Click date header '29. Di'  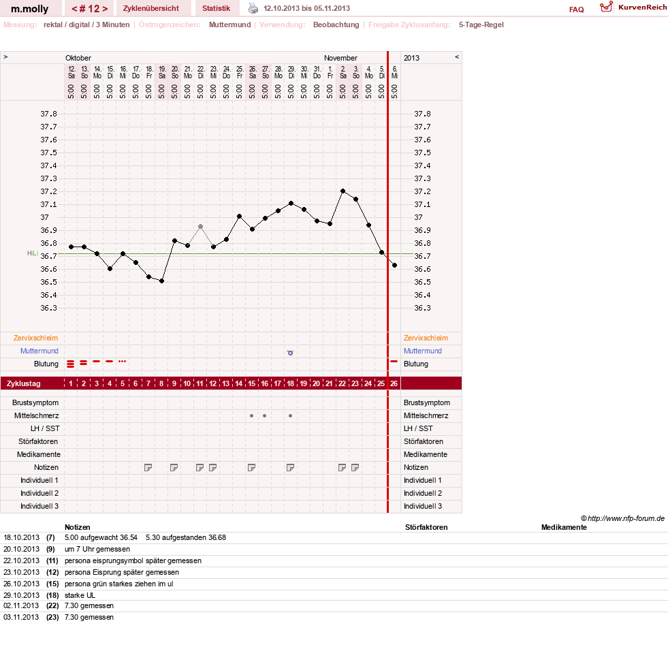[x=291, y=72]
